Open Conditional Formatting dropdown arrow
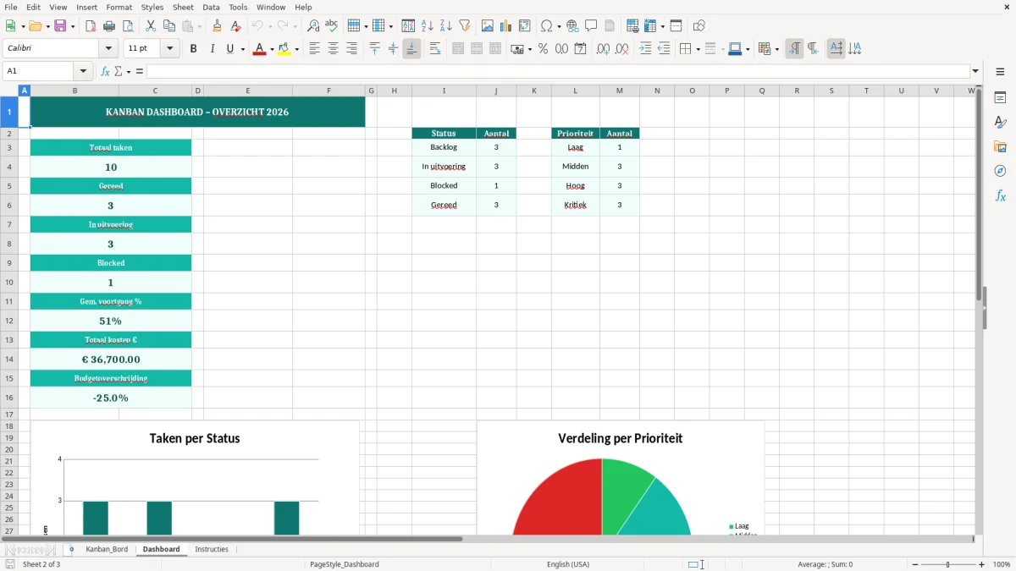The height and width of the screenshot is (571, 1016). click(776, 49)
